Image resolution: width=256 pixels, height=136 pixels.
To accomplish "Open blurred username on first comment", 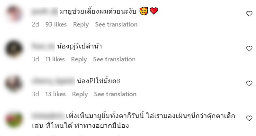I will tap(45, 12).
